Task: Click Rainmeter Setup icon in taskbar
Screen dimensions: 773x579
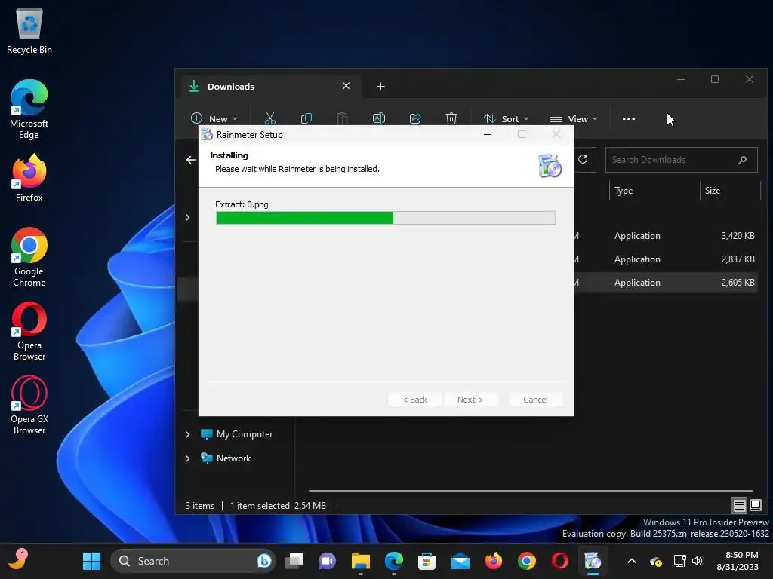Action: tap(593, 561)
